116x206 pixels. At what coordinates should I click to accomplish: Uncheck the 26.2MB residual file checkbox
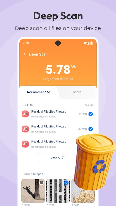[91, 129]
